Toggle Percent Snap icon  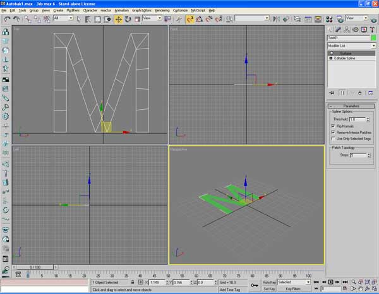[209, 19]
